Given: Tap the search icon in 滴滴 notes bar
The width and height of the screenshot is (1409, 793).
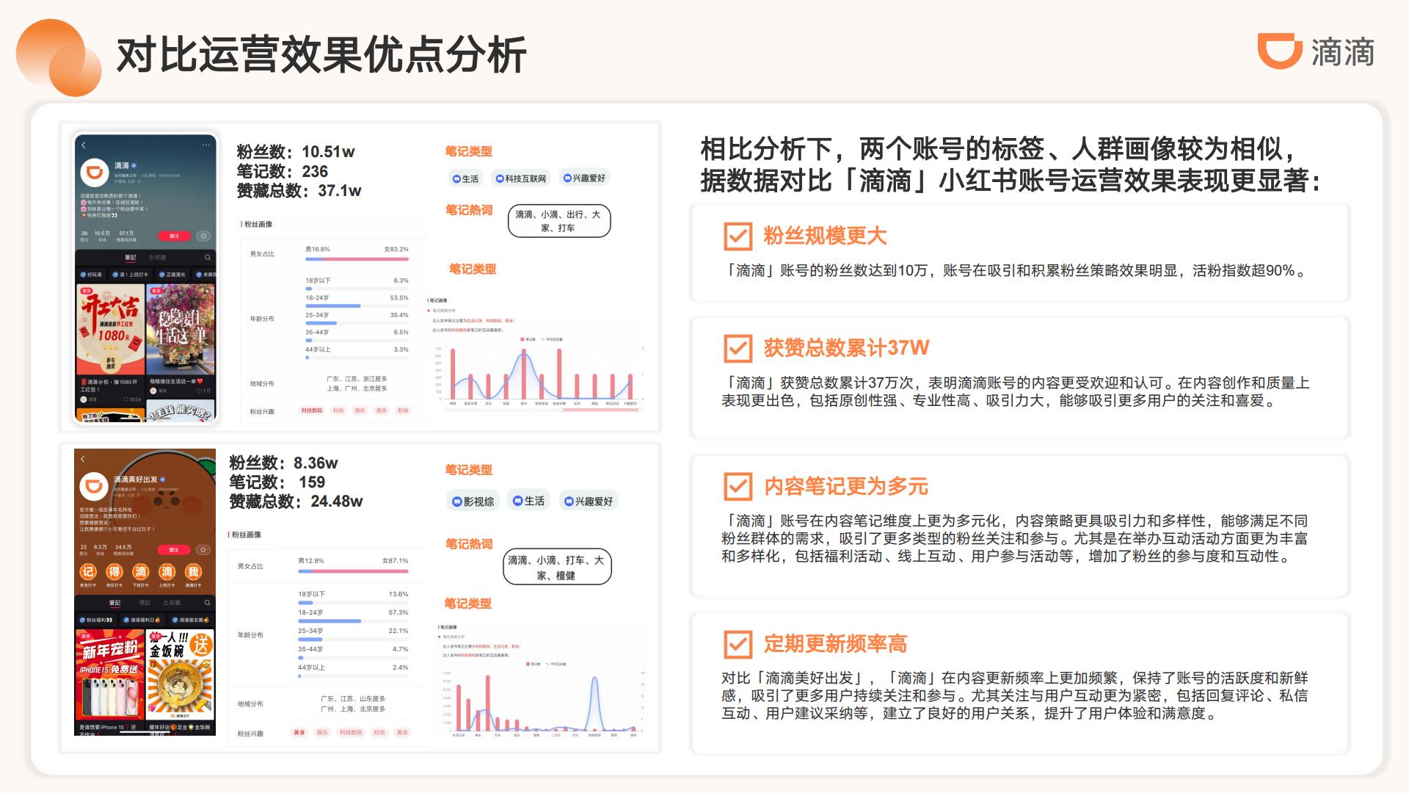Looking at the screenshot, I should pos(208,258).
